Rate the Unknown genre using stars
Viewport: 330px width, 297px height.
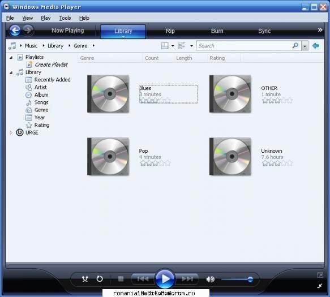277,163
